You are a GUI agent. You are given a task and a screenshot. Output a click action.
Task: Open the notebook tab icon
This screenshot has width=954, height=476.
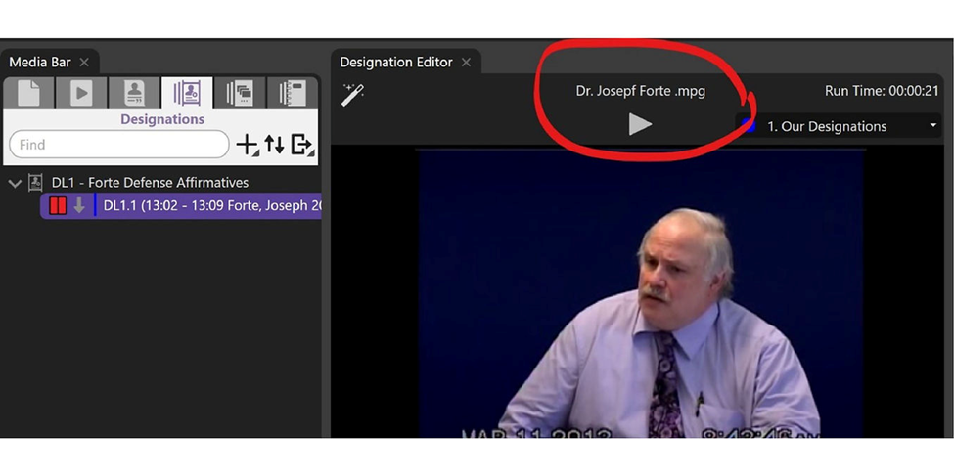pyautogui.click(x=293, y=93)
